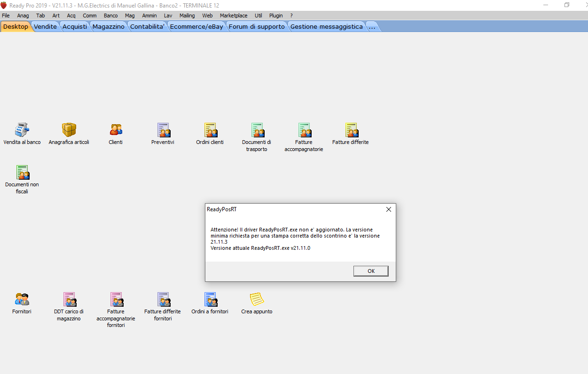
Task: Open Fatture accompagnatorie fornitori icon
Action: coord(116,299)
